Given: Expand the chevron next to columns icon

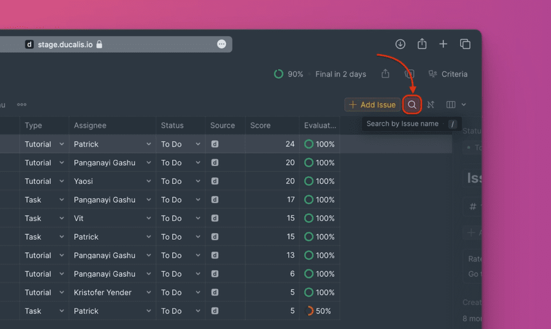Looking at the screenshot, I should 464,105.
